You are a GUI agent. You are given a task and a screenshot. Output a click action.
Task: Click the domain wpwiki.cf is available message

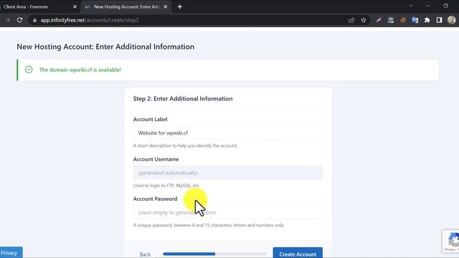80,70
